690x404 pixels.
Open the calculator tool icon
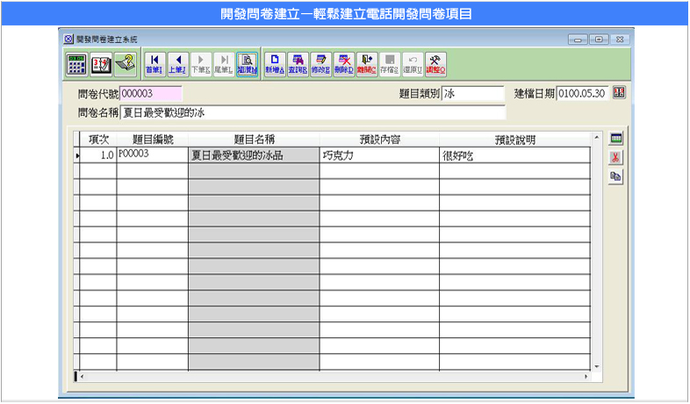point(76,64)
